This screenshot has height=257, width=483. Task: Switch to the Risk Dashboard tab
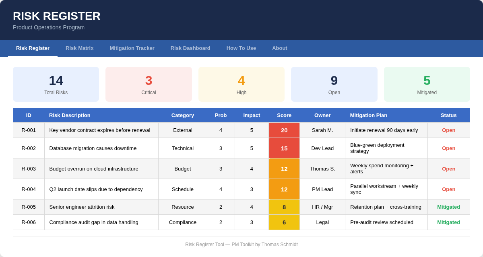(190, 48)
